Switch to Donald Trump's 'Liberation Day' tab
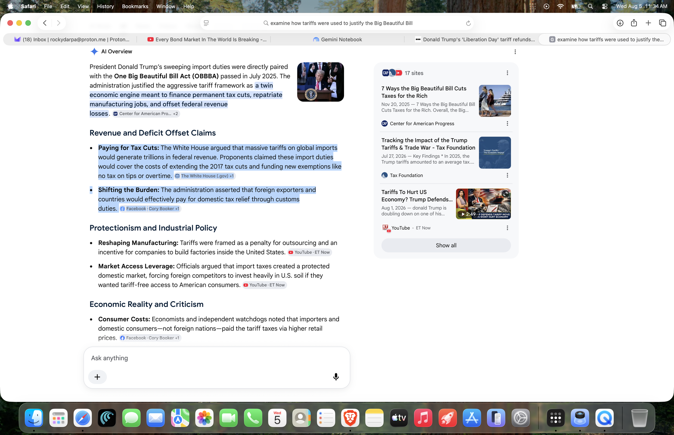Viewport: 674px width, 435px height. pos(471,40)
